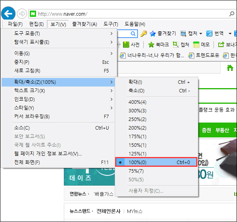Click 전체 화면(F) full screen entry
This screenshot has height=222, width=237.
click(27, 162)
